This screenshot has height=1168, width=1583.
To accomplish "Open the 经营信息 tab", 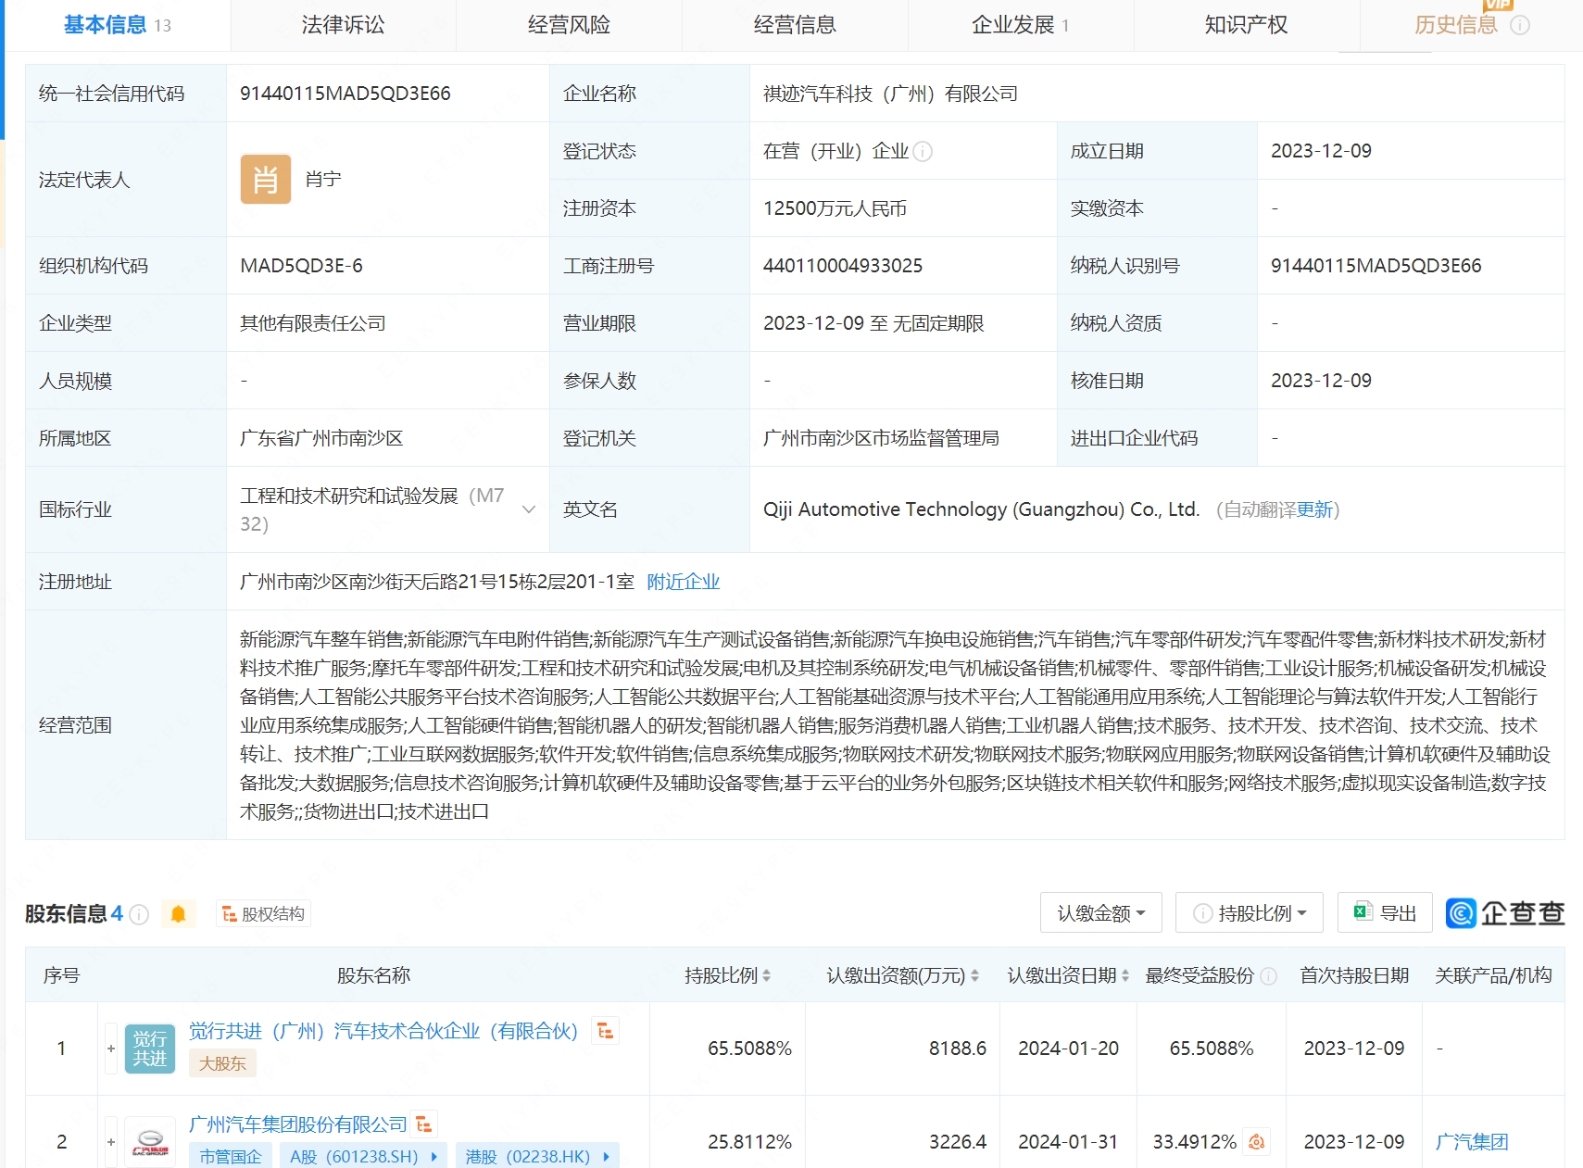I will coord(795,25).
